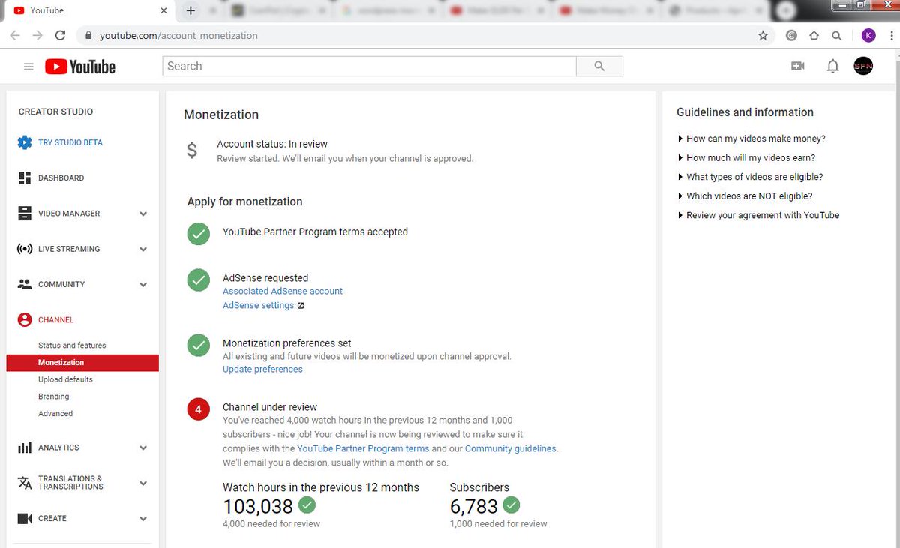The height and width of the screenshot is (548, 900).
Task: Click the house extension icon in toolbar
Action: click(814, 35)
